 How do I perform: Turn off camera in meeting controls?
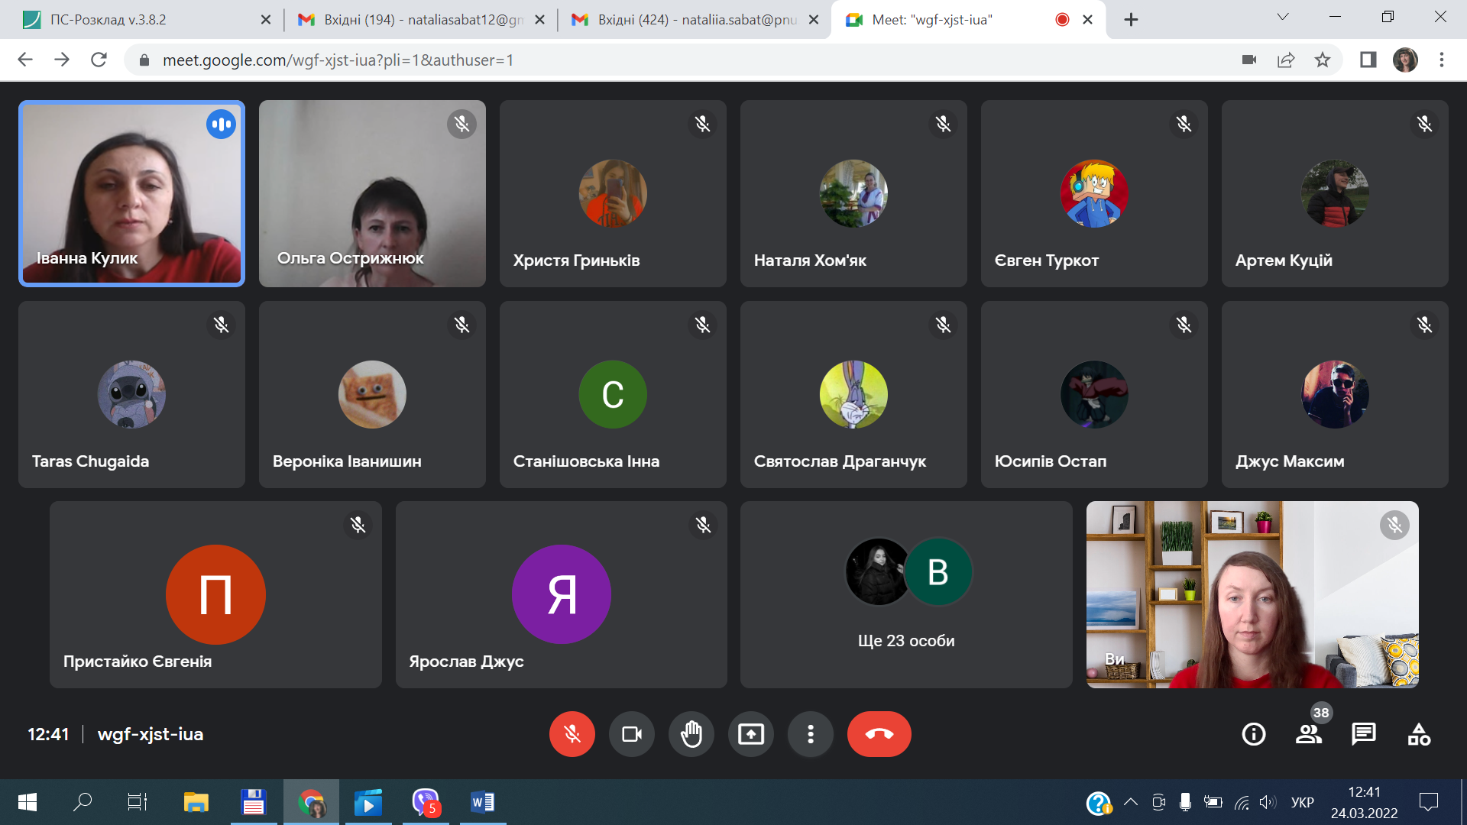coord(631,734)
